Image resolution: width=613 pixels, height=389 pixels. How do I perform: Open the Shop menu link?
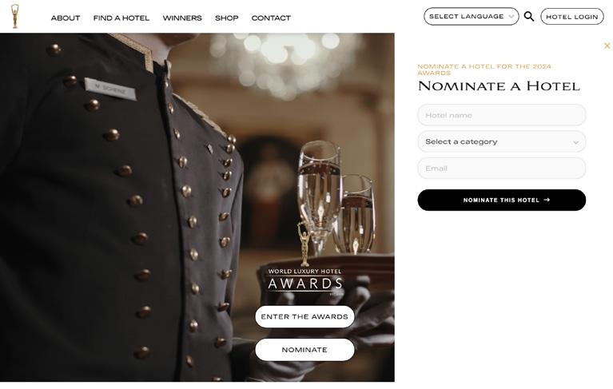[227, 18]
